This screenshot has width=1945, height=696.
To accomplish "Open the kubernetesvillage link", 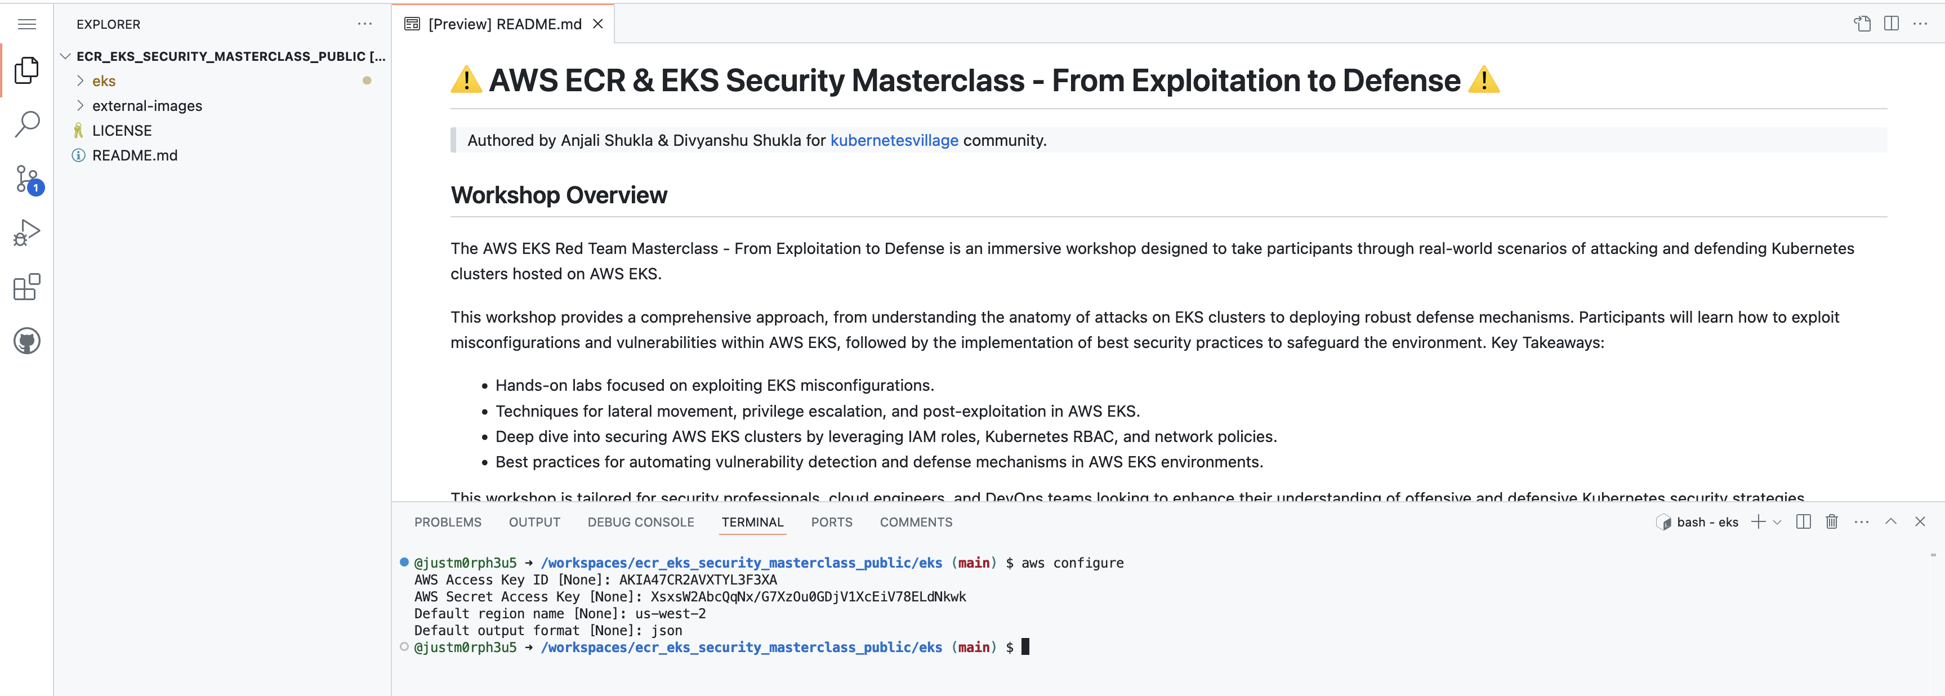I will tap(893, 140).
